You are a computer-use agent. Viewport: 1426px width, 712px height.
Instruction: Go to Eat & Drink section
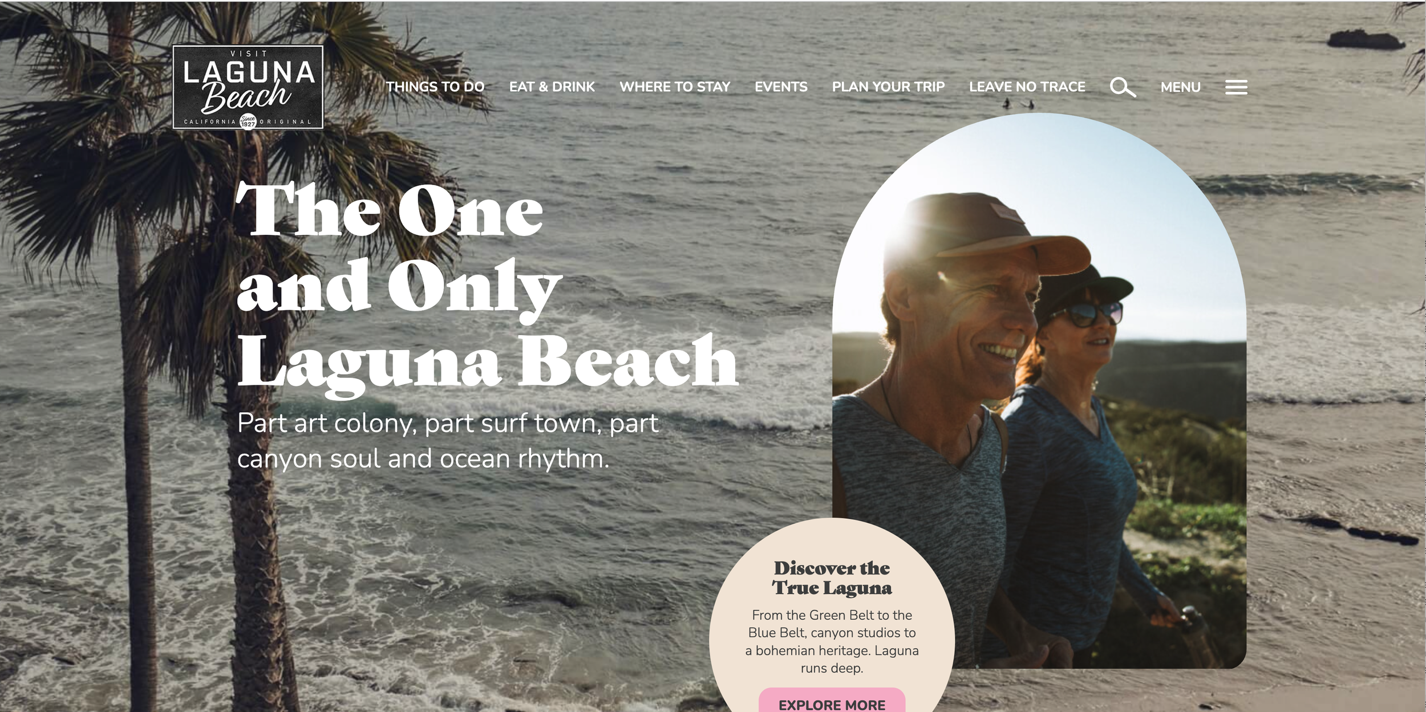click(x=552, y=87)
